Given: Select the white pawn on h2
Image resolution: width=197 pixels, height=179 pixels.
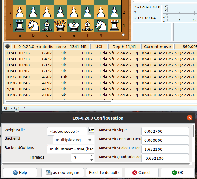Looking at the screenshot, I should click(x=114, y=12).
